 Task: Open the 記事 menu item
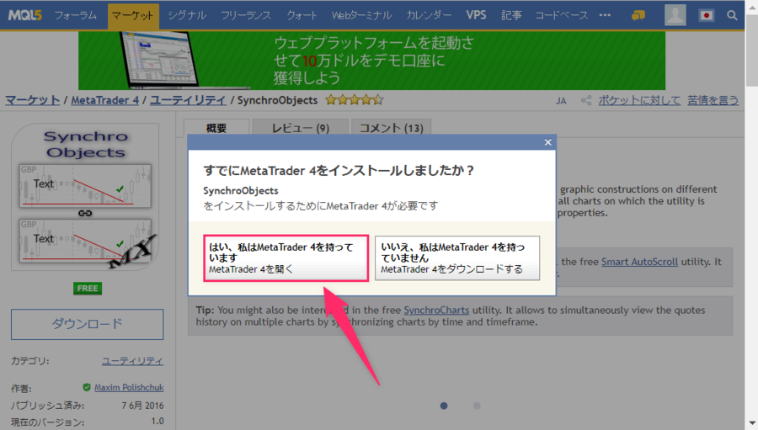click(511, 15)
